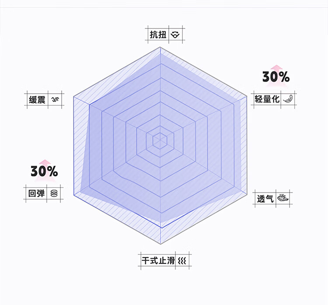Click the spring coil icon beside 回弹
The image size is (328, 305).
pos(54,193)
